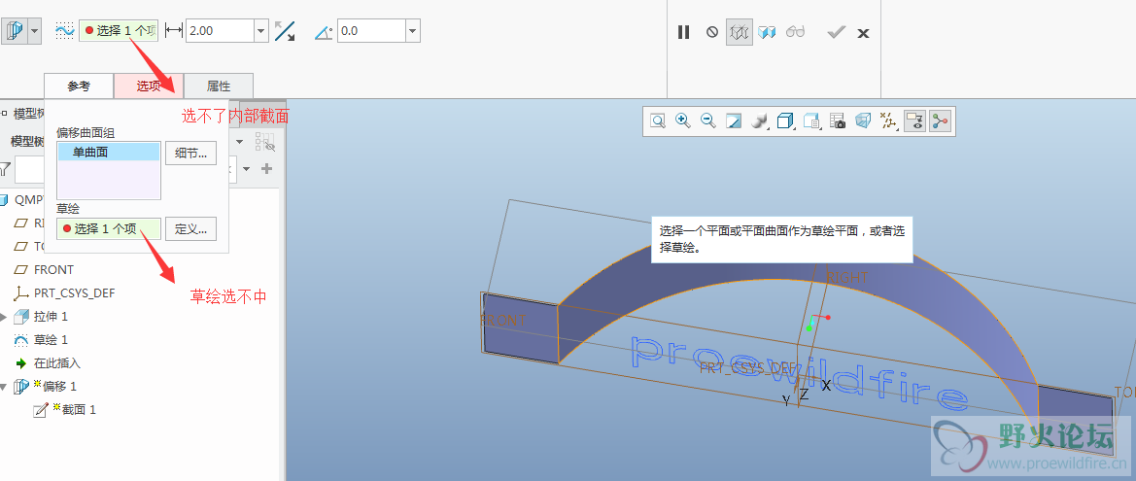
Task: Open the datum display filters icon
Action: [x=887, y=120]
